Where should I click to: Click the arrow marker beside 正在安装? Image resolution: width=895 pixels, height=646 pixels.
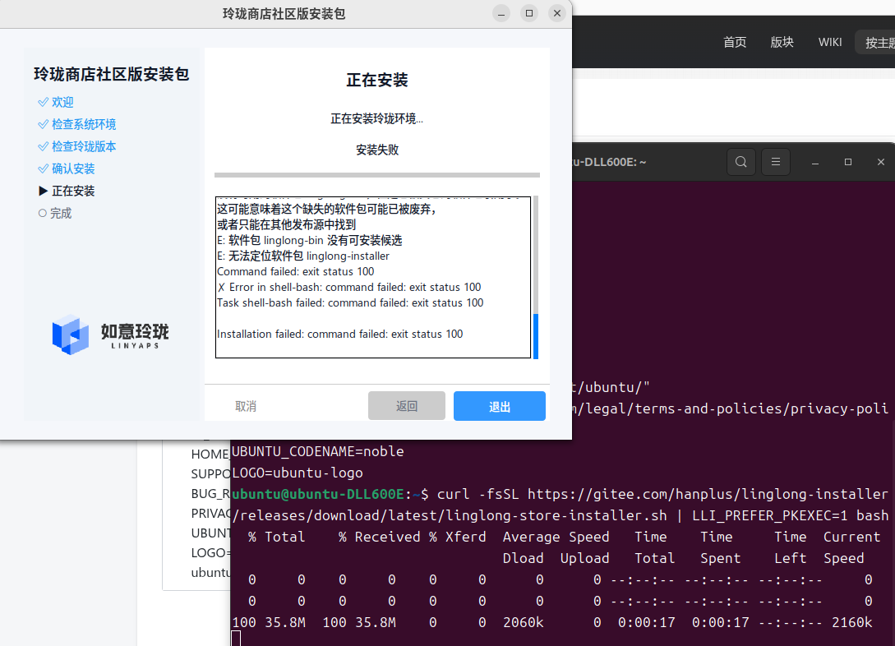pos(43,191)
